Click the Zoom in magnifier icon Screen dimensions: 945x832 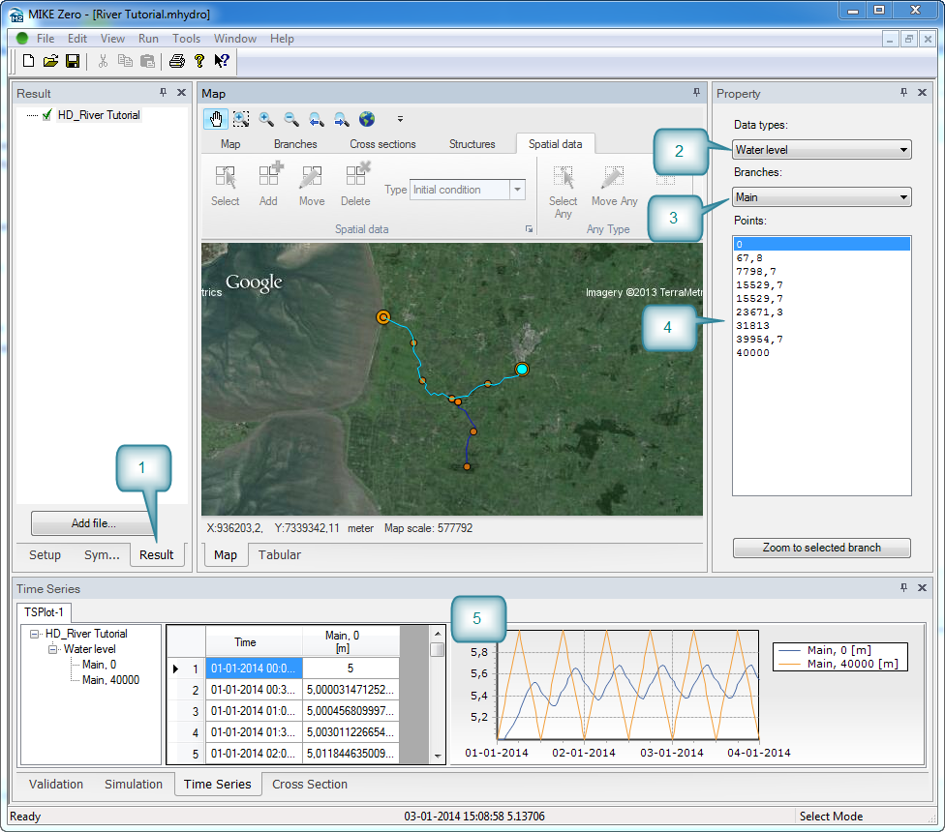266,119
